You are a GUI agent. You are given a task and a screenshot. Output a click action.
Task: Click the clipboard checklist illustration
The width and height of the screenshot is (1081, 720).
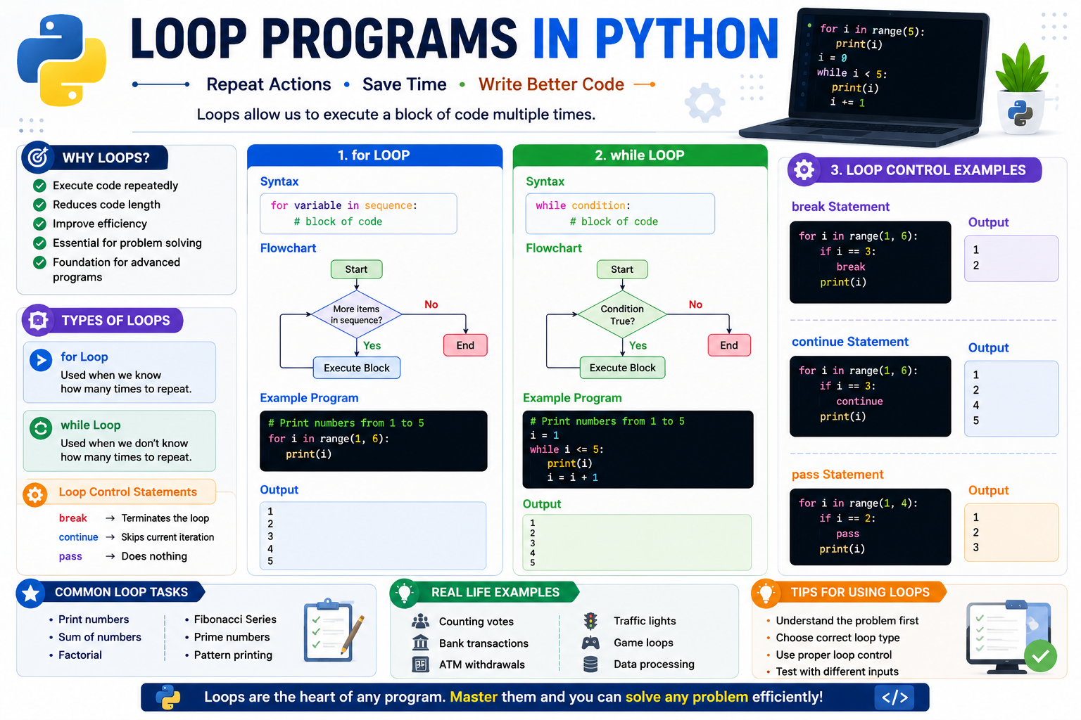pyautogui.click(x=334, y=631)
